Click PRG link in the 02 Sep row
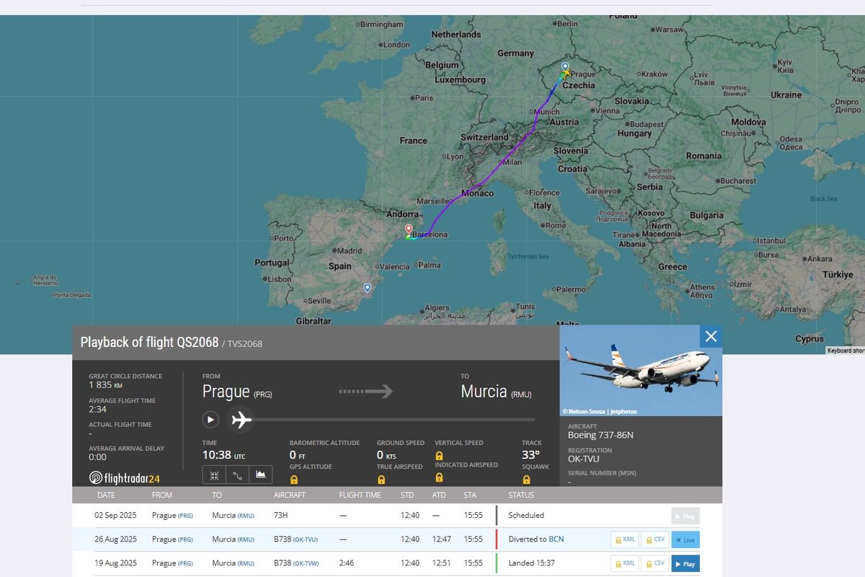The image size is (865, 577). pyautogui.click(x=185, y=516)
